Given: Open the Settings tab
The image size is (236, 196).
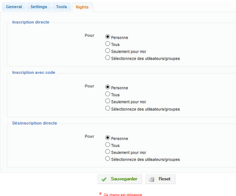Looking at the screenshot, I should (x=39, y=7).
